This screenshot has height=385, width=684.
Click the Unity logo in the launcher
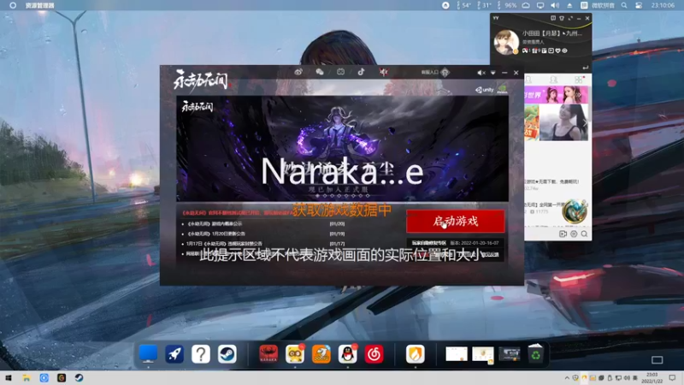(484, 90)
